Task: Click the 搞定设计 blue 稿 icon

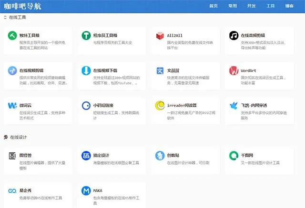Action: tap(86, 156)
